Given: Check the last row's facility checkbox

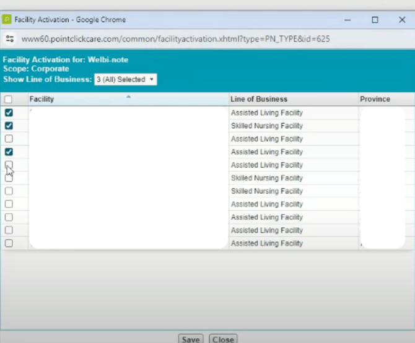Looking at the screenshot, I should 9,243.
